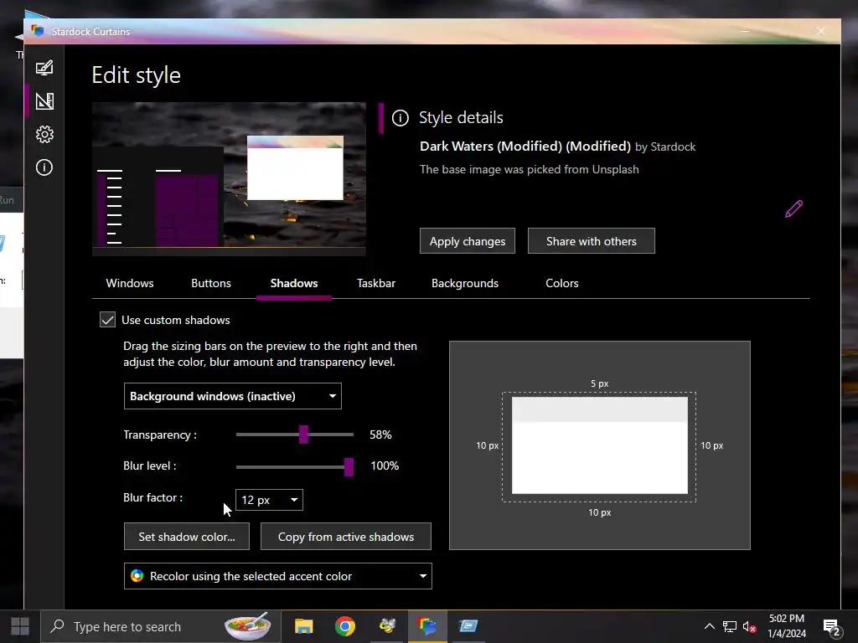858x643 pixels.
Task: Open Settings gear in Curtains sidebar
Action: coord(44,135)
